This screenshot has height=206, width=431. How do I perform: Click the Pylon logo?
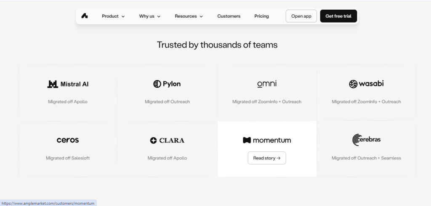click(x=167, y=84)
